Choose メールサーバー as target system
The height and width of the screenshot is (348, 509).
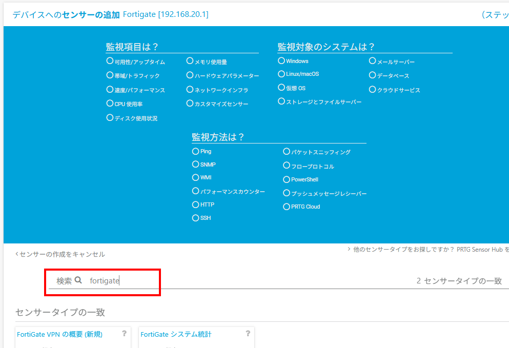(x=372, y=61)
